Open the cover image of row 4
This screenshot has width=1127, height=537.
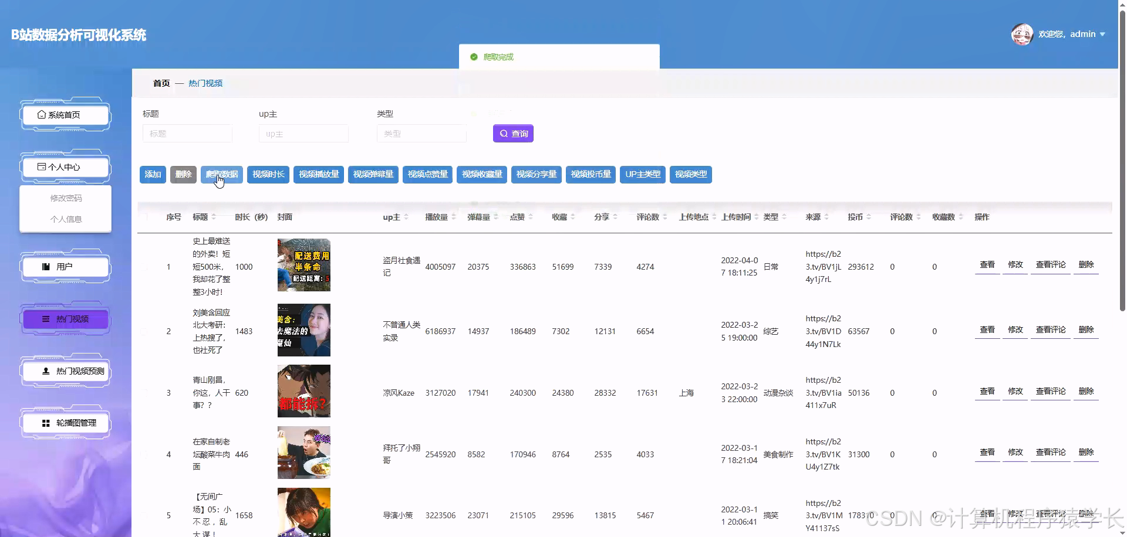[304, 453]
